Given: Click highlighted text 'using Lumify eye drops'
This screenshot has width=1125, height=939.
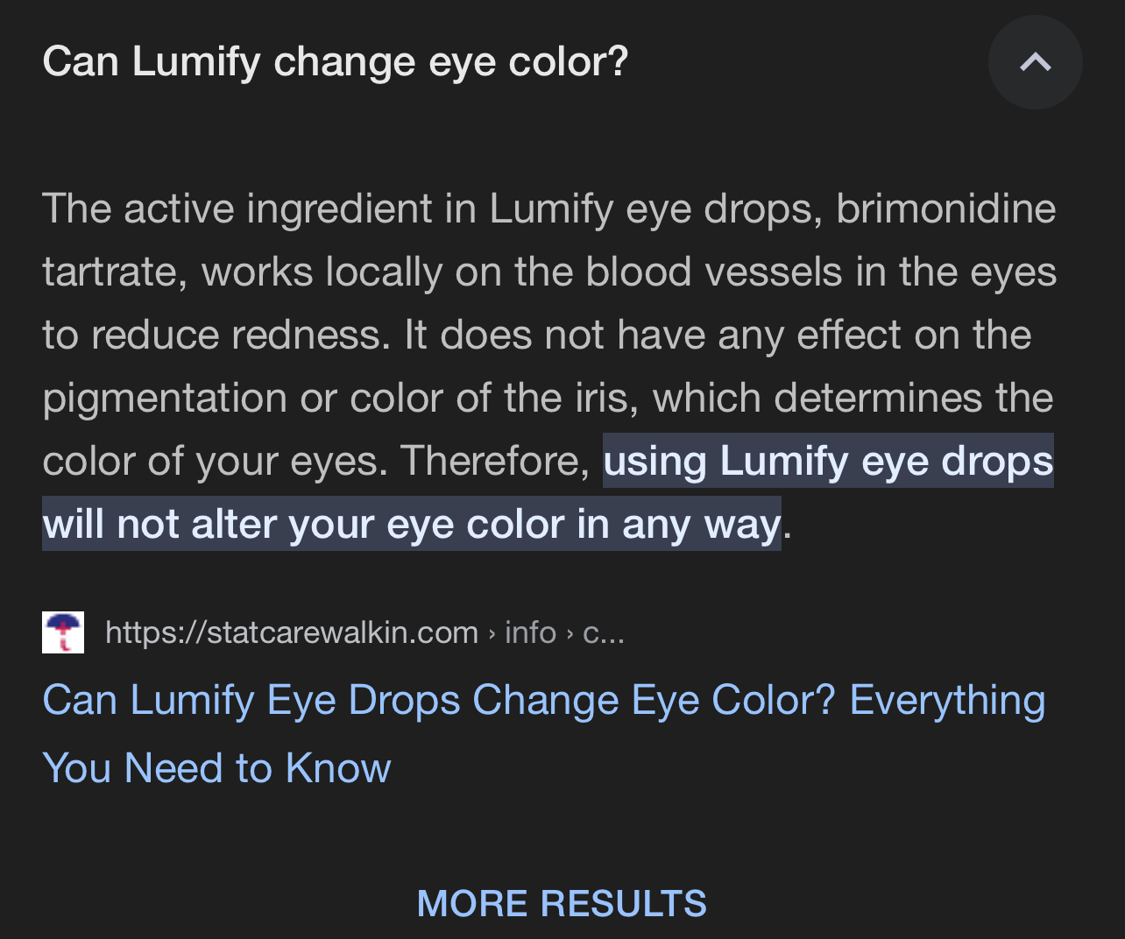Looking at the screenshot, I should point(828,461).
